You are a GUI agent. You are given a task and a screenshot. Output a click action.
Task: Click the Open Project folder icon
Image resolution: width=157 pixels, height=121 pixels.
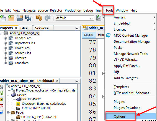(x=20, y=18)
